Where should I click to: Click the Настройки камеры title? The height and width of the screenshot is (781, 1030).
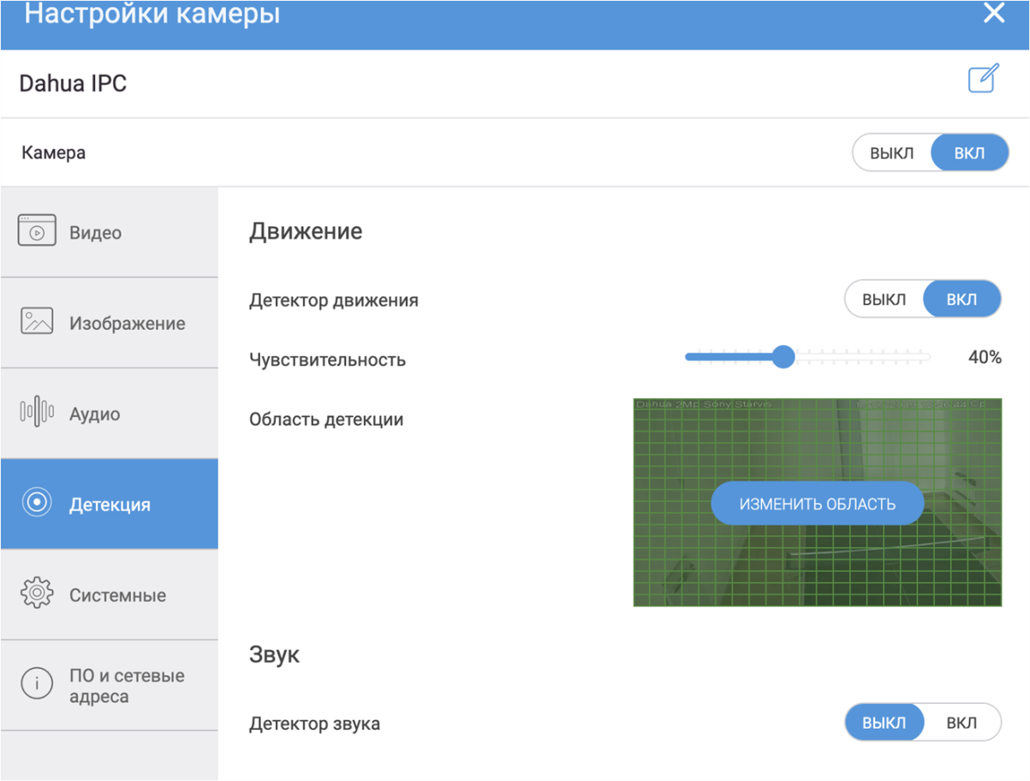pyautogui.click(x=152, y=14)
